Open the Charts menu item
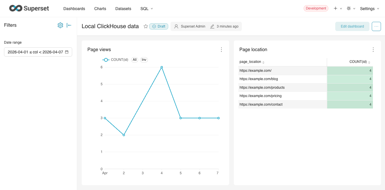The image size is (385, 190). (x=100, y=9)
